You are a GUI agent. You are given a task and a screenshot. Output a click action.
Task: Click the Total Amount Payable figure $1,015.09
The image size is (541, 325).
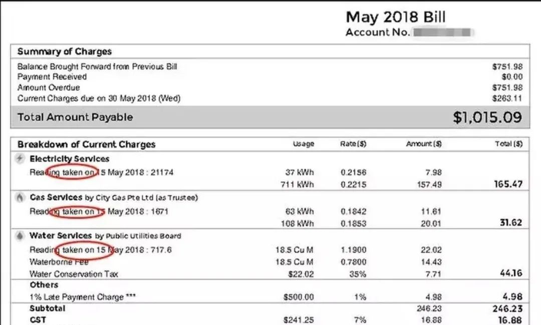tap(487, 118)
